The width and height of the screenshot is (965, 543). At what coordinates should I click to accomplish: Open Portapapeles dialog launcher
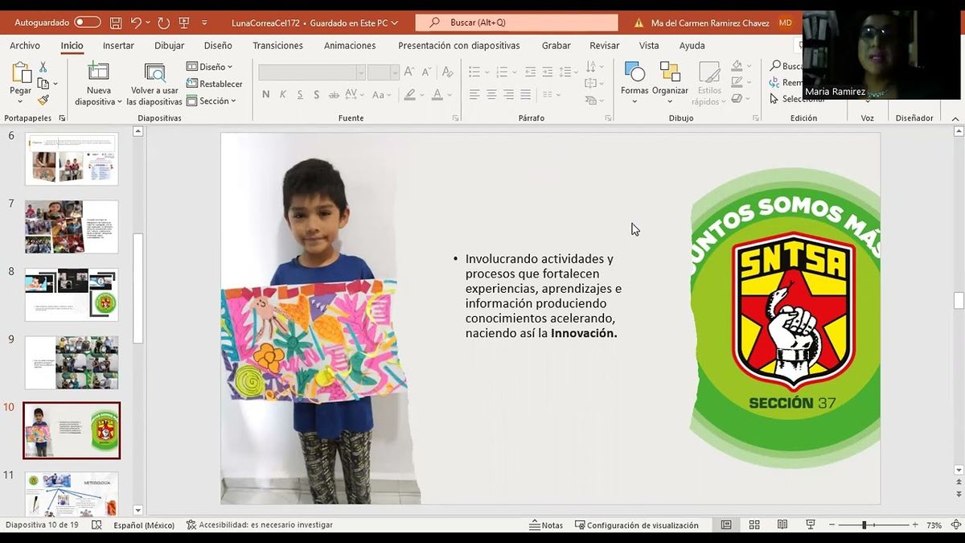click(x=62, y=118)
